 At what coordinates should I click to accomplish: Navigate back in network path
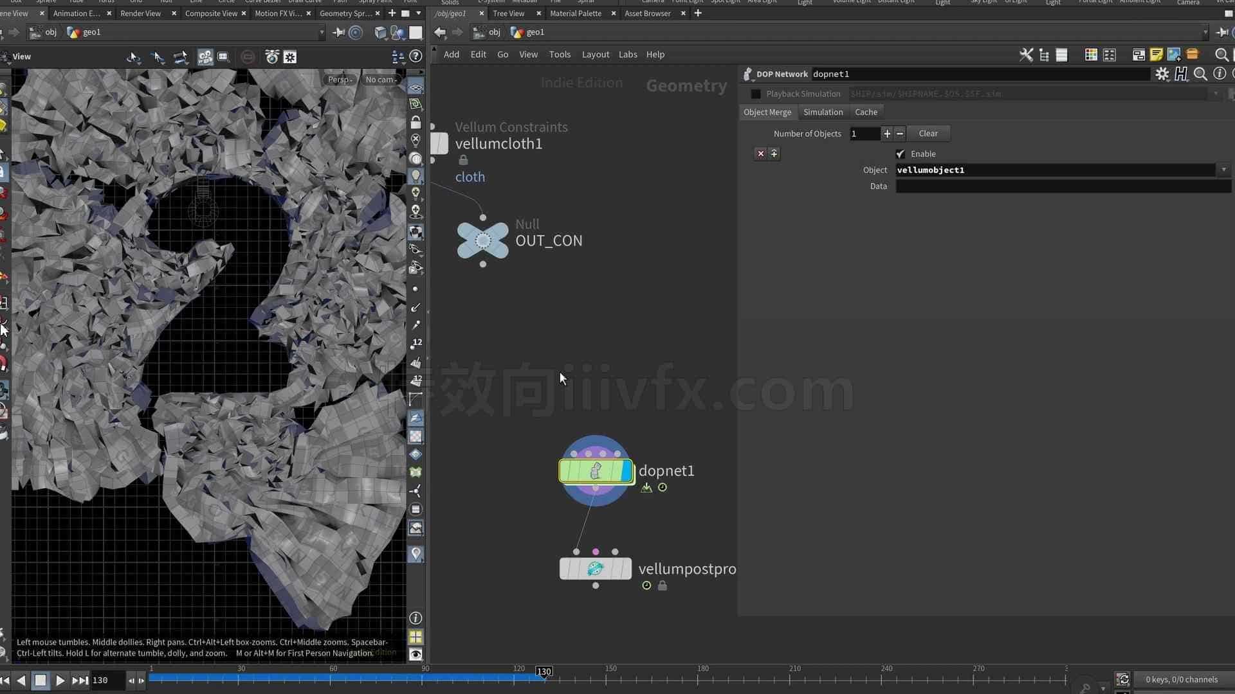click(x=440, y=32)
